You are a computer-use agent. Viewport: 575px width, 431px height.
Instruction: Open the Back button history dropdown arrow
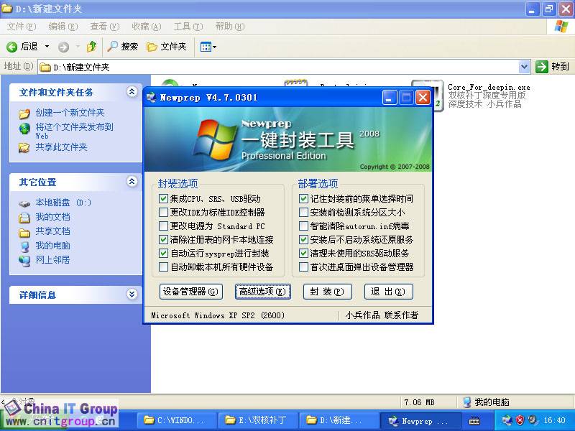47,47
